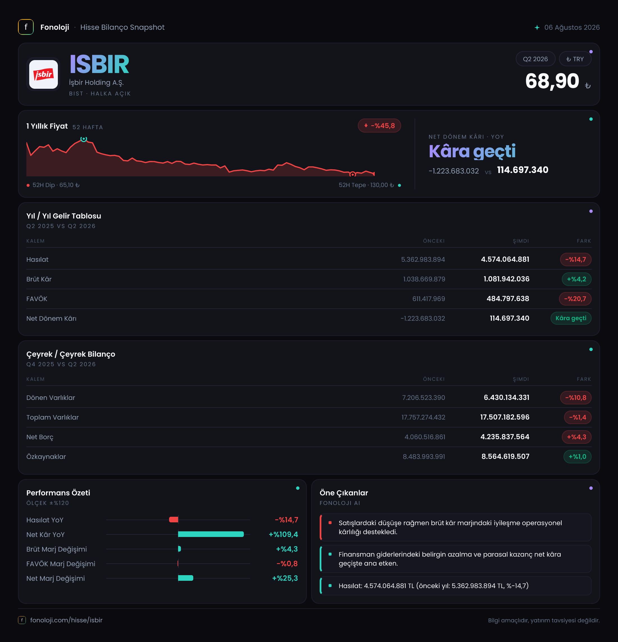Click the Kâra geçti badge in Net Dönem Kârı row
Image resolution: width=618 pixels, height=642 pixels.
(571, 318)
